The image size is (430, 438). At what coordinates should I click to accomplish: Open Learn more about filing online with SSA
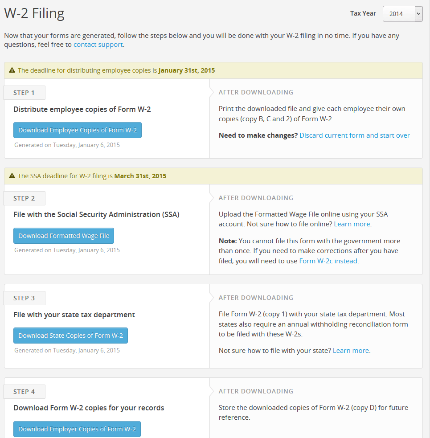(352, 224)
